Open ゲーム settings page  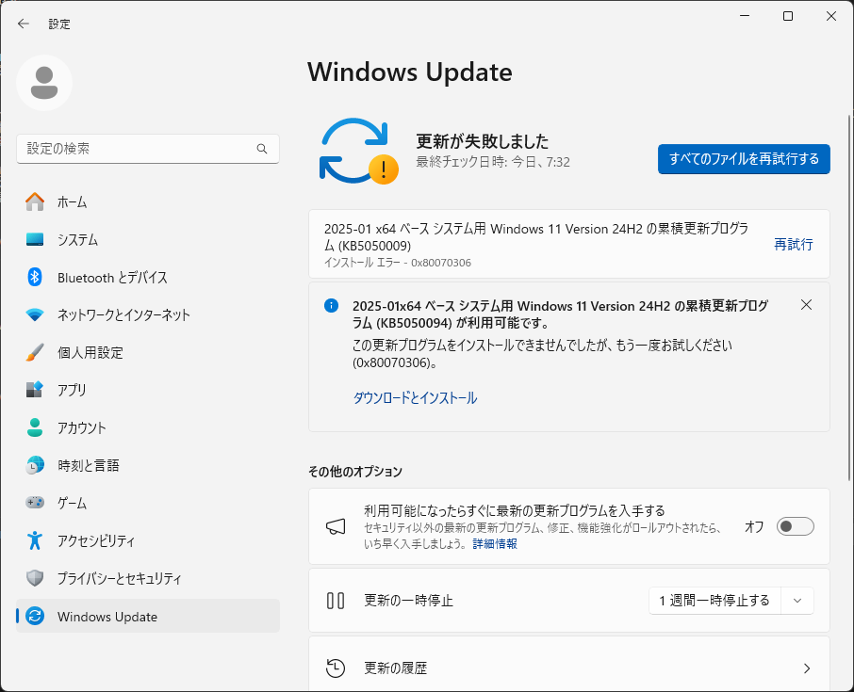[x=148, y=503]
